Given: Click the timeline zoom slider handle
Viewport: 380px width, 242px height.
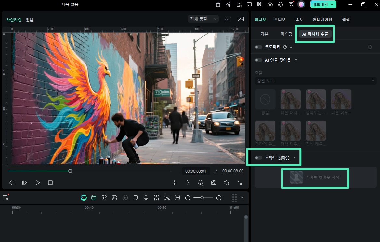Looking at the screenshot, I should (202, 198).
